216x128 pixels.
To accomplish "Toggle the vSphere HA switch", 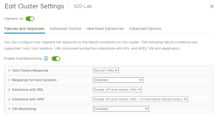I will click(30, 19).
